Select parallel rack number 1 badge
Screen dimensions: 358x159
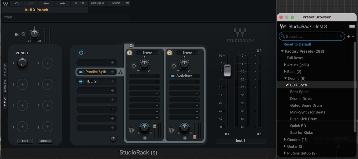[130, 53]
